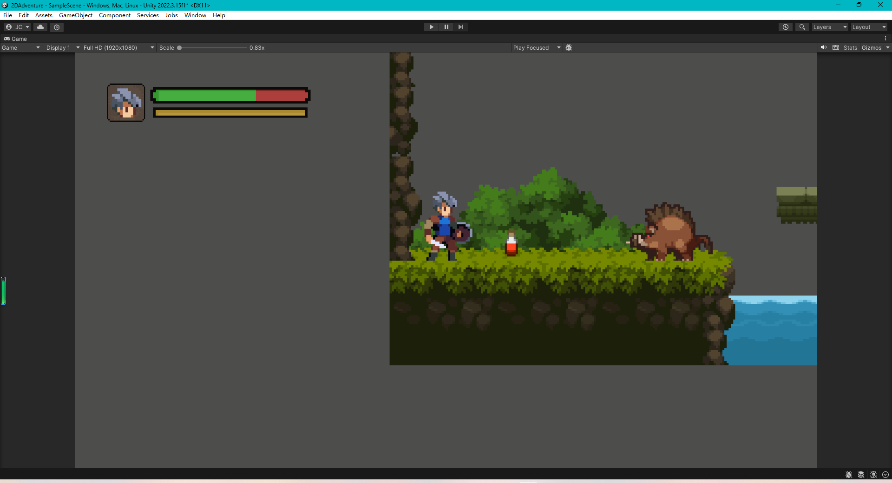
Task: Click the red potion in the game
Action: tap(511, 243)
